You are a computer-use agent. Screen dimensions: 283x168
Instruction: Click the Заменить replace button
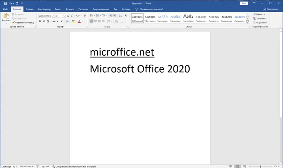pos(260,19)
